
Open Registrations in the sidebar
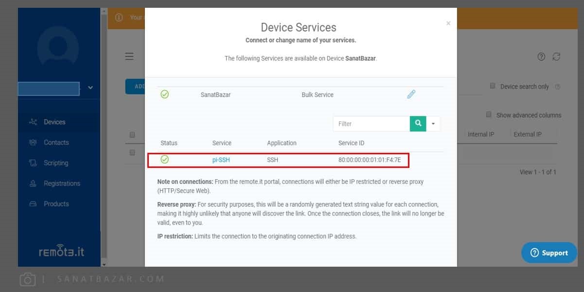point(62,183)
